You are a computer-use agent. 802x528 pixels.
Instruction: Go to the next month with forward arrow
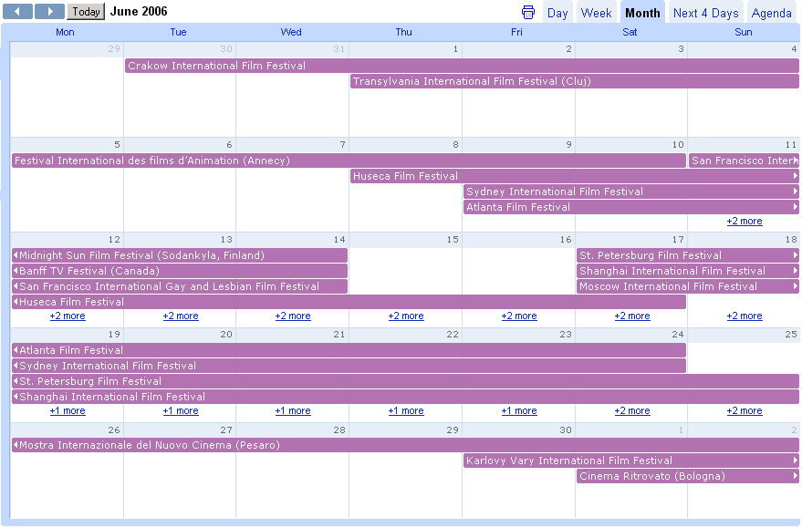[49, 11]
